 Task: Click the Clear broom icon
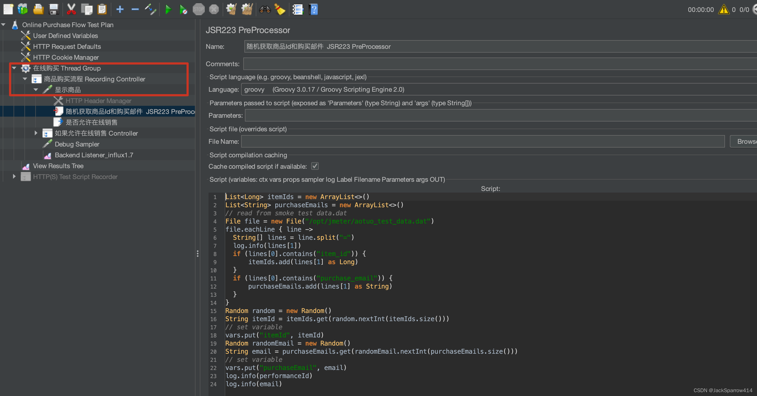click(232, 9)
